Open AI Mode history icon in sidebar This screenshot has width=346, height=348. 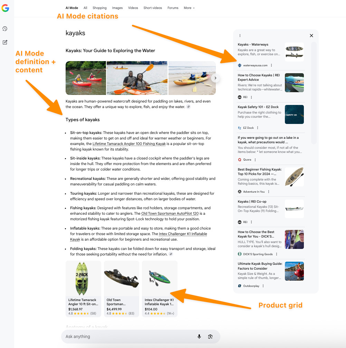tap(5, 29)
